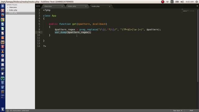
Task: Close the route.php tab
Action: point(109,6)
